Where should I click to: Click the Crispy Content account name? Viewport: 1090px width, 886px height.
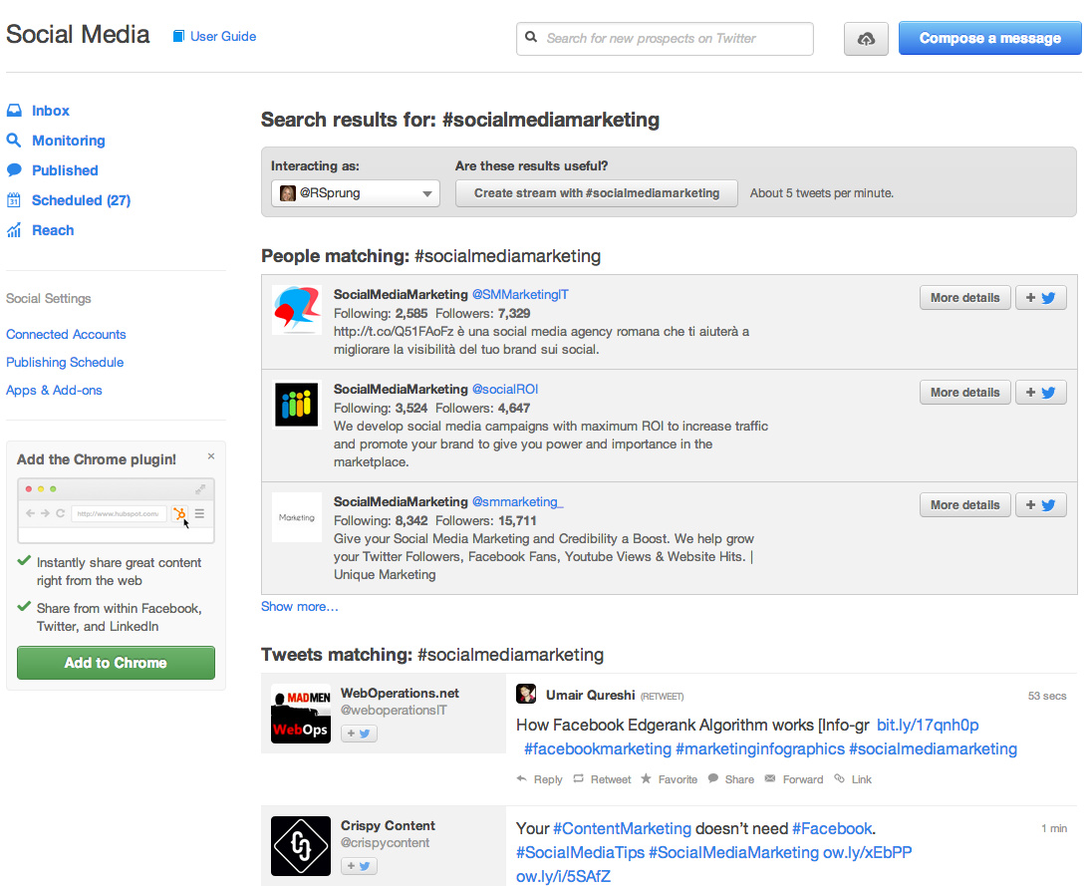pos(388,825)
